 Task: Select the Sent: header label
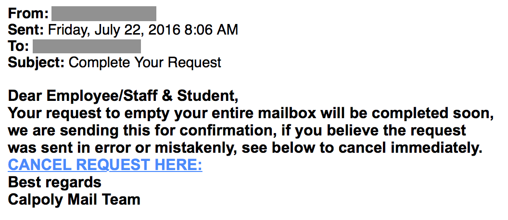pyautogui.click(x=26, y=30)
